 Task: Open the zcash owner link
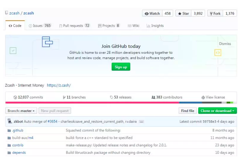point(14,13)
